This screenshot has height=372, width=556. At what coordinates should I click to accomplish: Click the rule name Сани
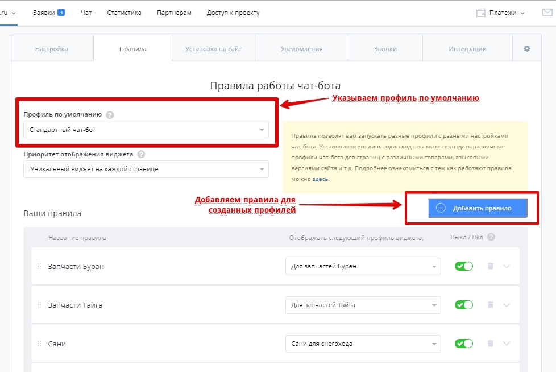(57, 344)
